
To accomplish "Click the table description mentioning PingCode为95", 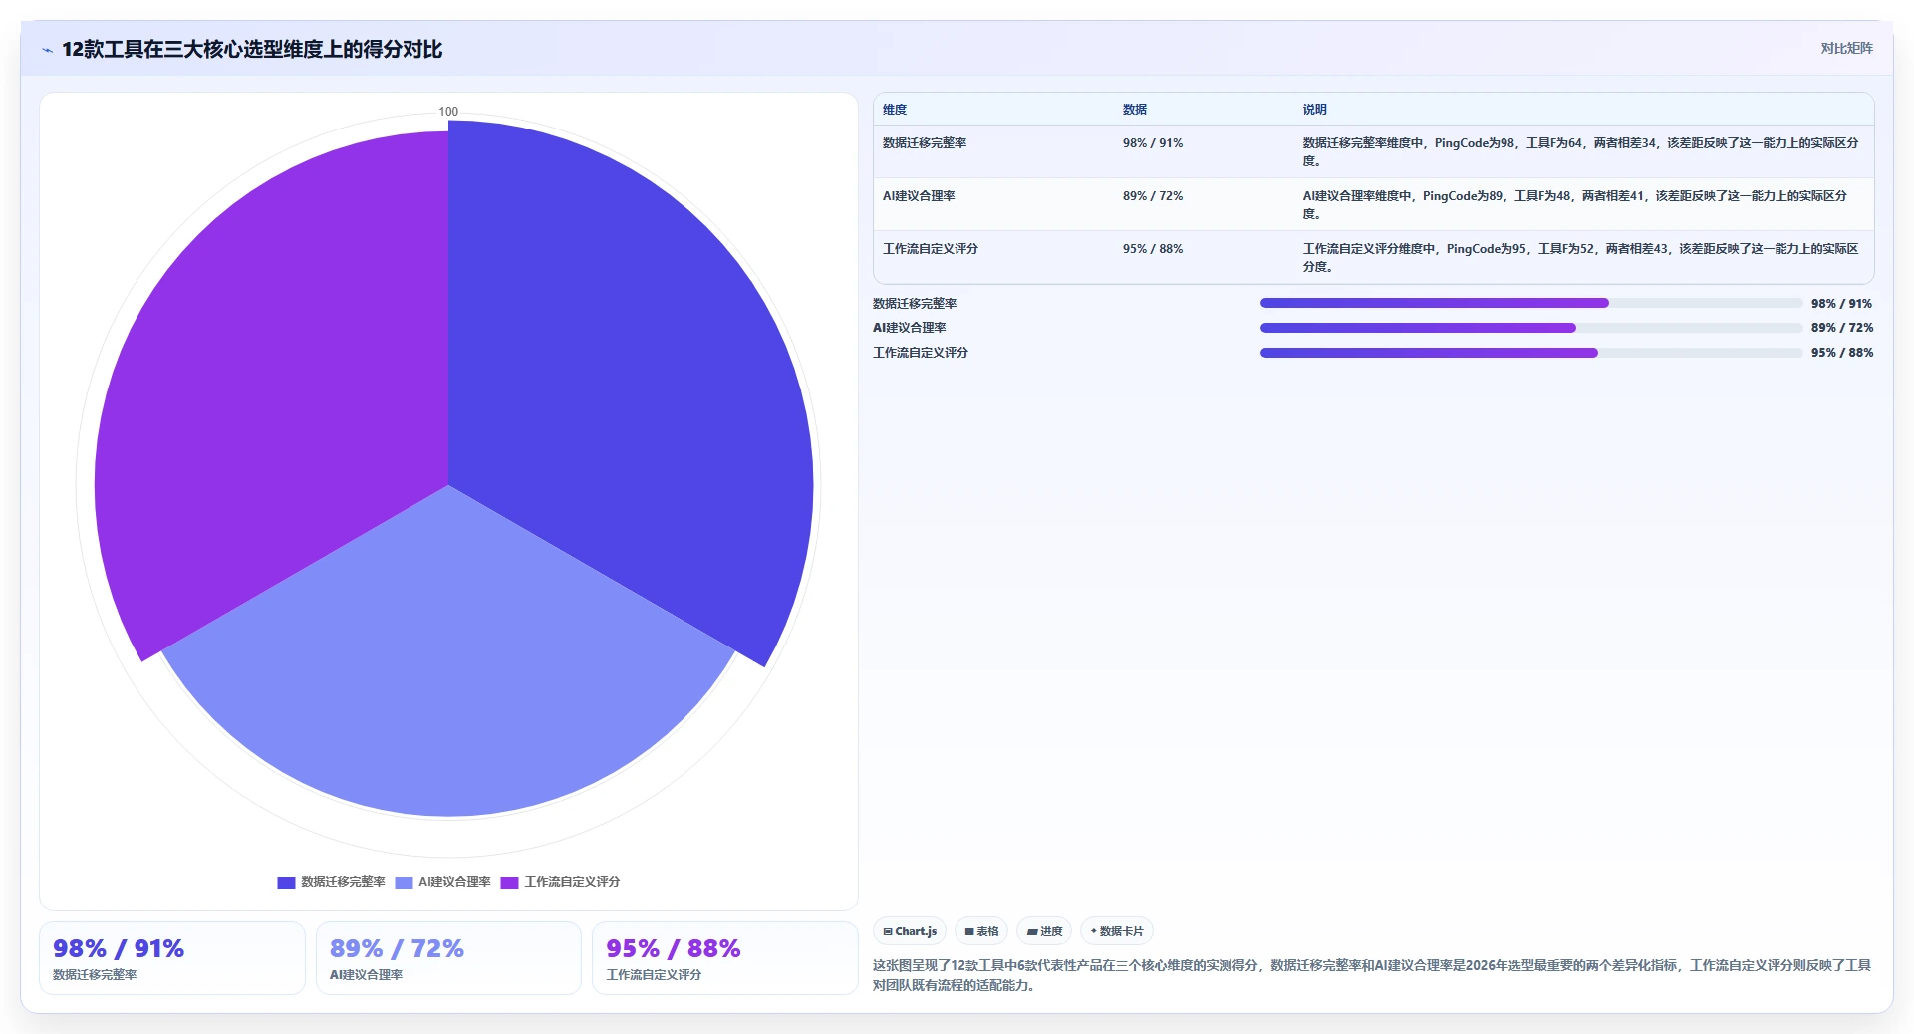I will click(x=1581, y=257).
